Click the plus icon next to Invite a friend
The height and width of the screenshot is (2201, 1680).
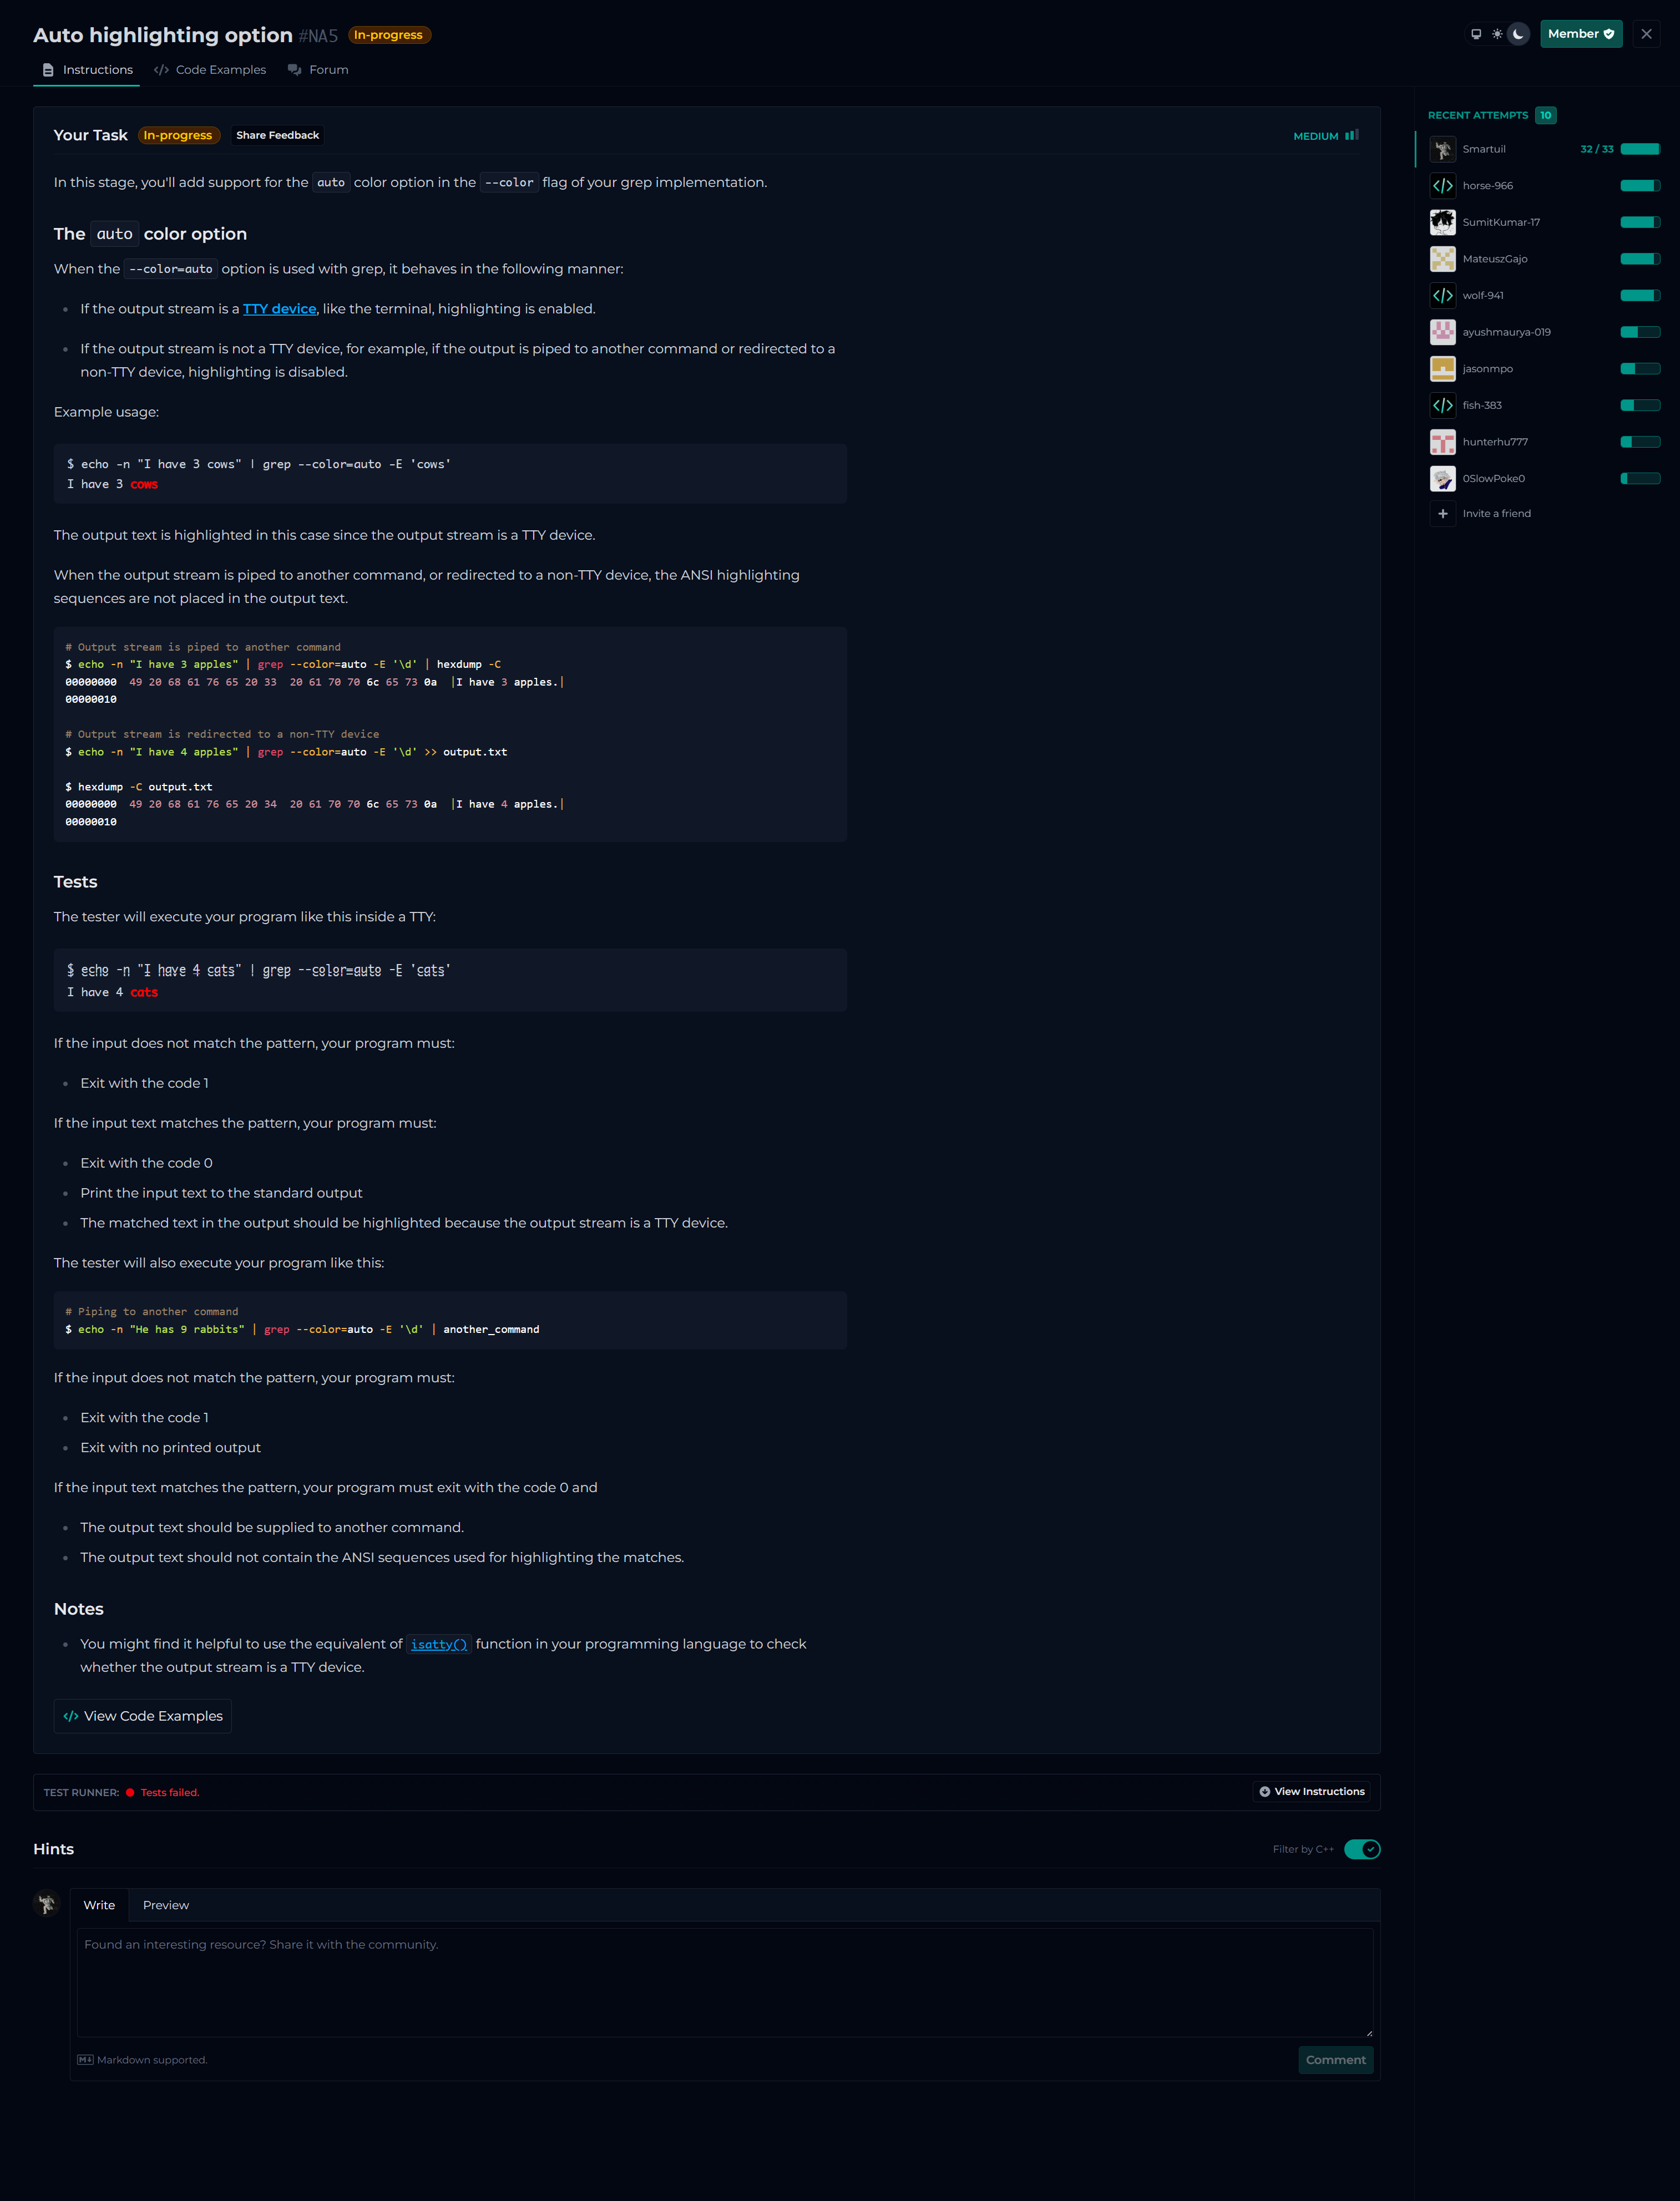tap(1442, 514)
